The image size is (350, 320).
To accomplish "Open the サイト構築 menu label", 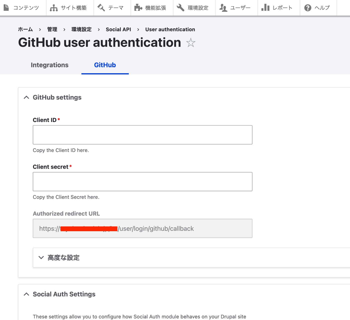I will point(74,8).
